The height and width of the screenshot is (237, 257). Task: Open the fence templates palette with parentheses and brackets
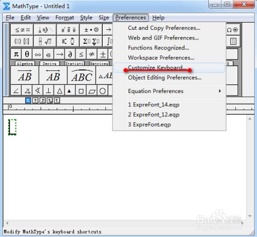point(22,41)
